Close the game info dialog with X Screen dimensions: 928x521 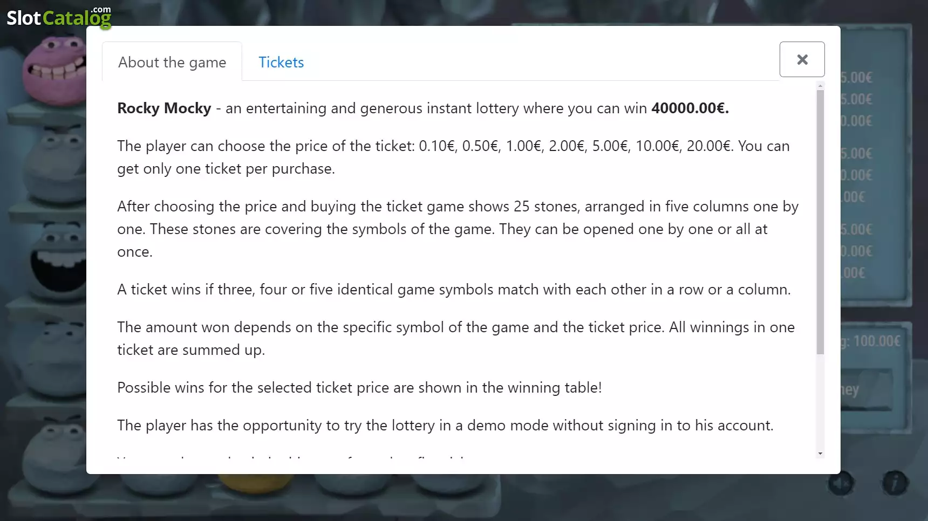point(802,59)
